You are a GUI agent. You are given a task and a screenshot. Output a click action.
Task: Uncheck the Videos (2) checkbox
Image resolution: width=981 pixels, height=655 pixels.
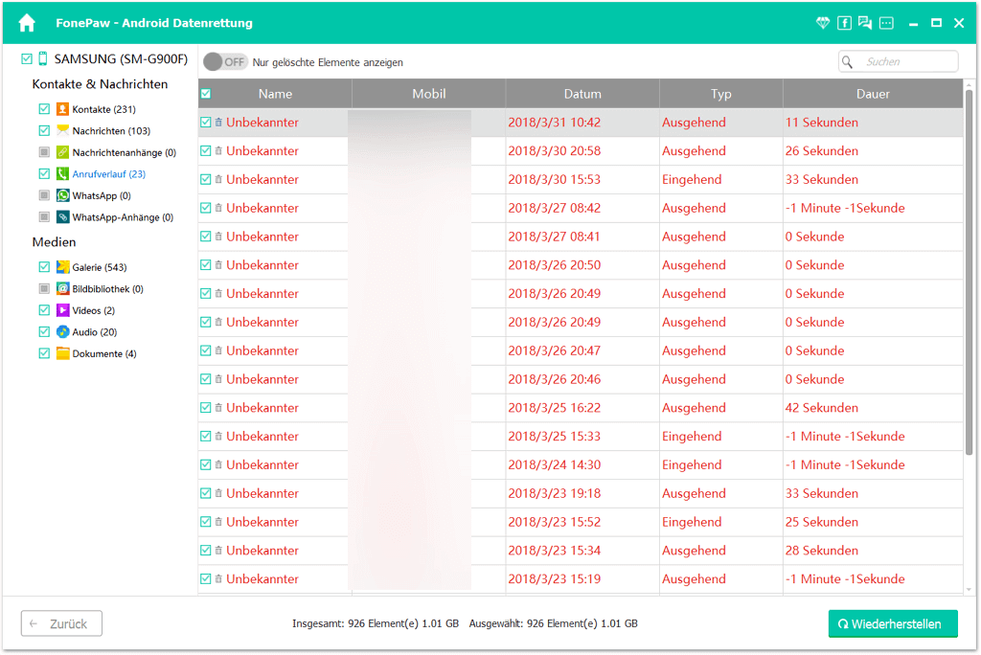coord(44,310)
